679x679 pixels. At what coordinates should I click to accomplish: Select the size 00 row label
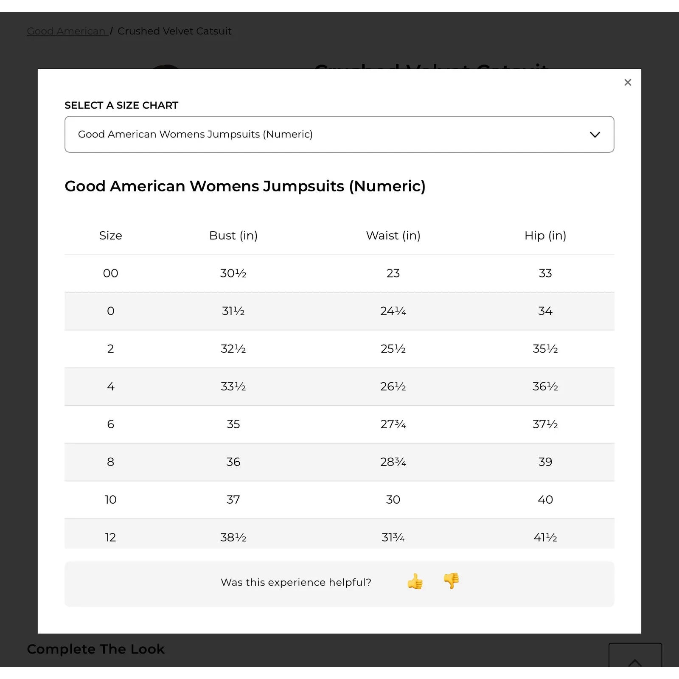click(110, 273)
